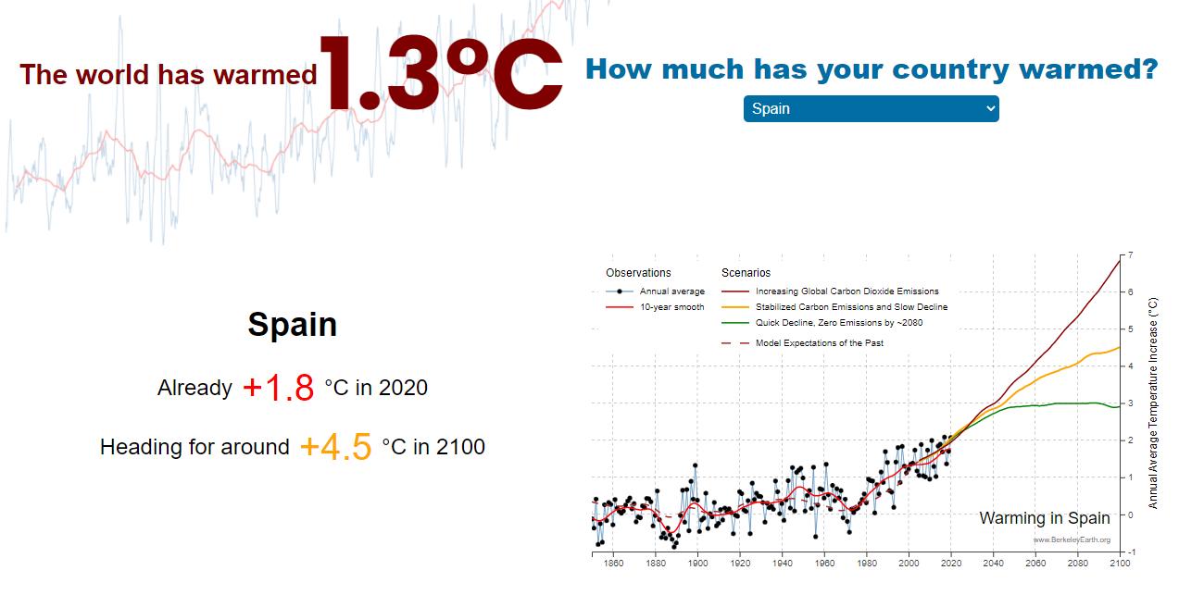1179x595 pixels.
Task: Click the 1900 tick on the year axis
Action: click(697, 563)
